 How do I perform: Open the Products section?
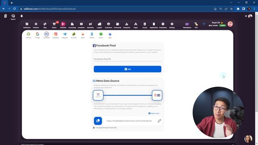coord(36,25)
